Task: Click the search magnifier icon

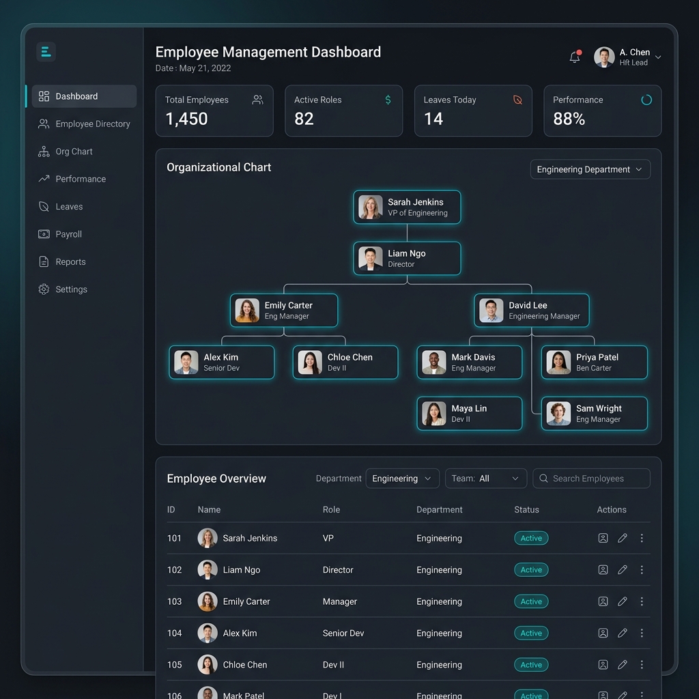Action: tap(543, 479)
